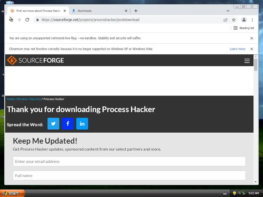The height and width of the screenshot is (197, 263).
Task: Open the SourceForge hamburger menu
Action: point(247,61)
